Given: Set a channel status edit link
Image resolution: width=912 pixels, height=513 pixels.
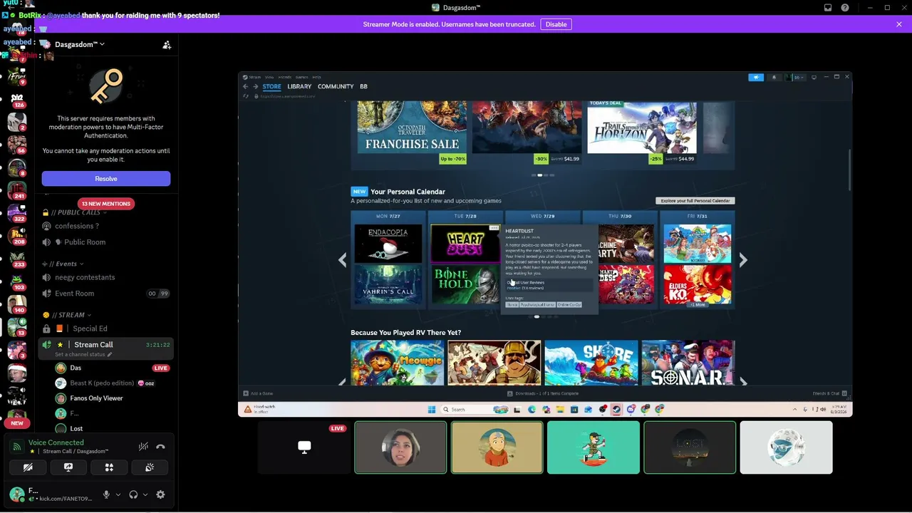Looking at the screenshot, I should pyautogui.click(x=83, y=354).
